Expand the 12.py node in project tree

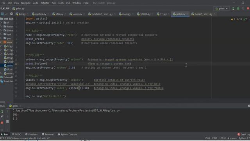point(1,46)
